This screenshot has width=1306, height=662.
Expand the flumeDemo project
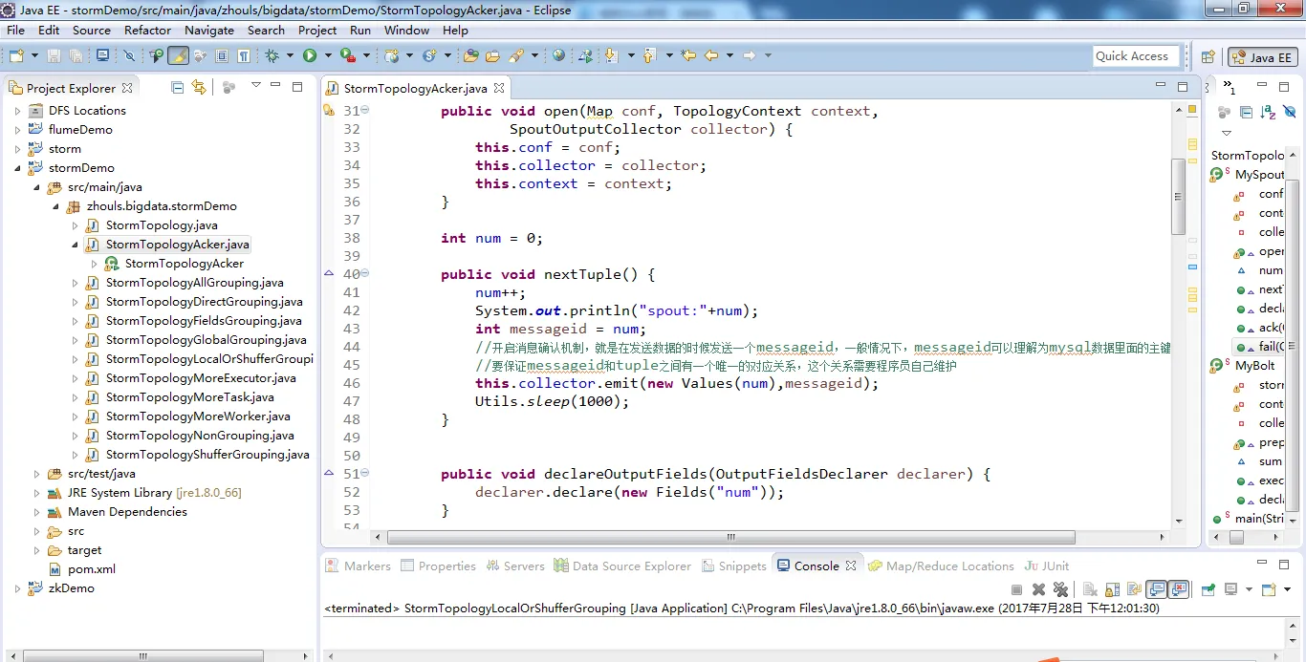coord(17,130)
